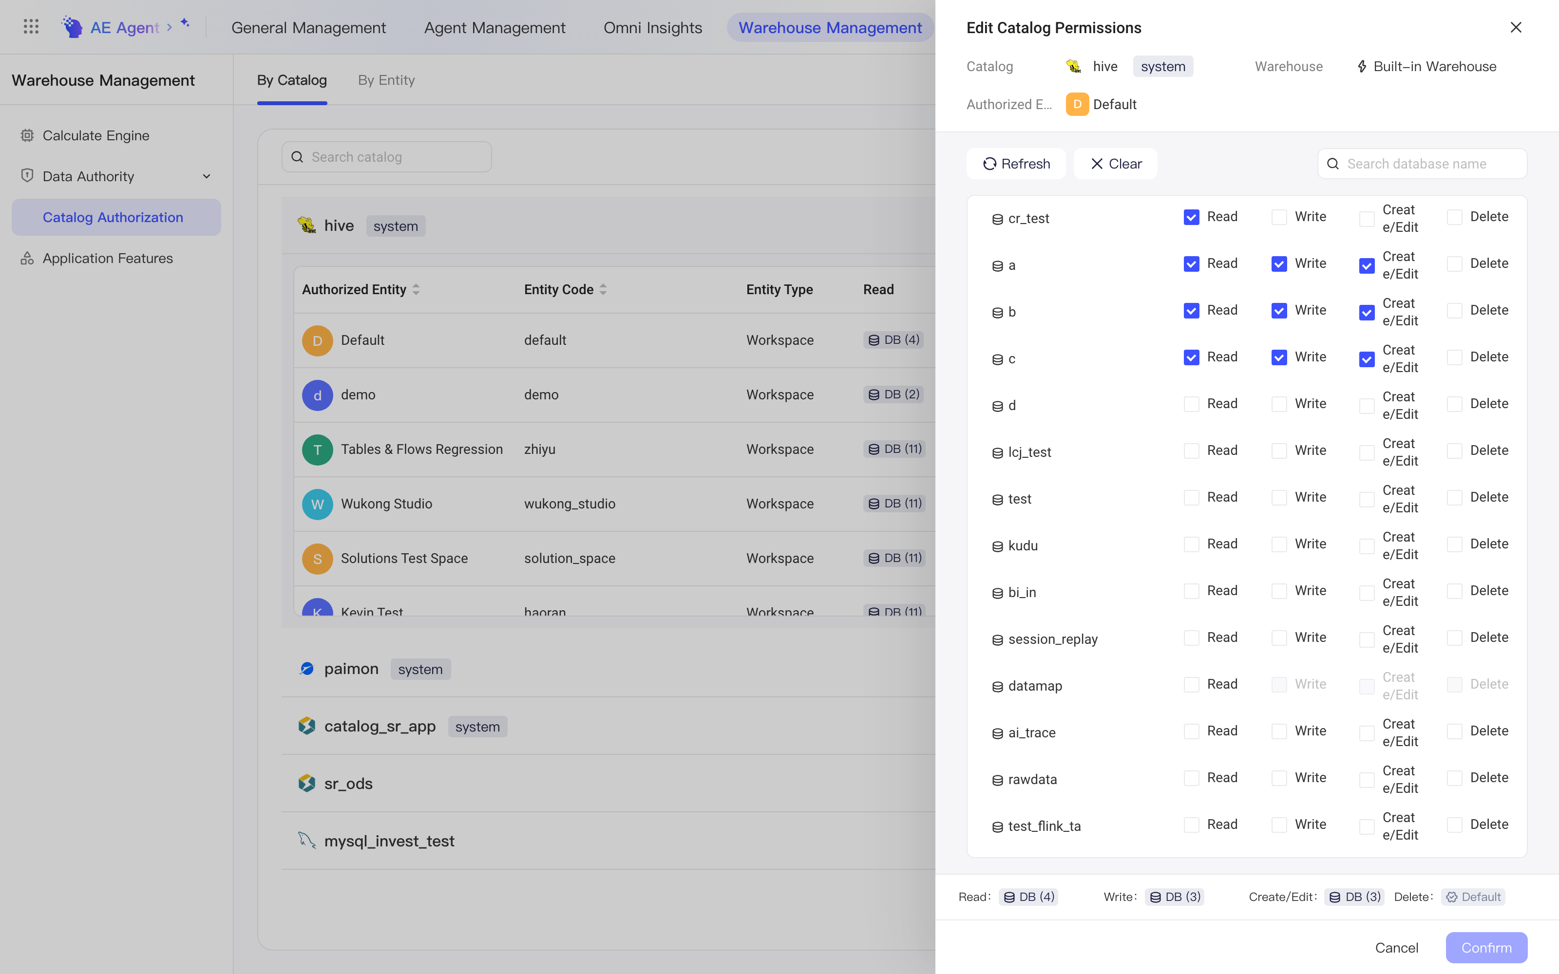Click the database icon next to cr_test
1559x974 pixels.
pyautogui.click(x=997, y=219)
